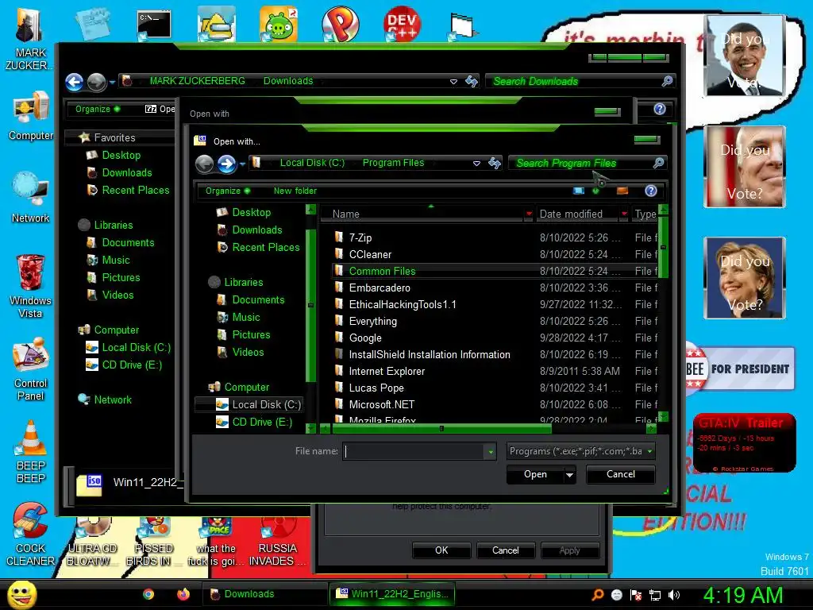This screenshot has height=610, width=813.
Task: Select the Internet Explorer folder
Action: (x=387, y=371)
